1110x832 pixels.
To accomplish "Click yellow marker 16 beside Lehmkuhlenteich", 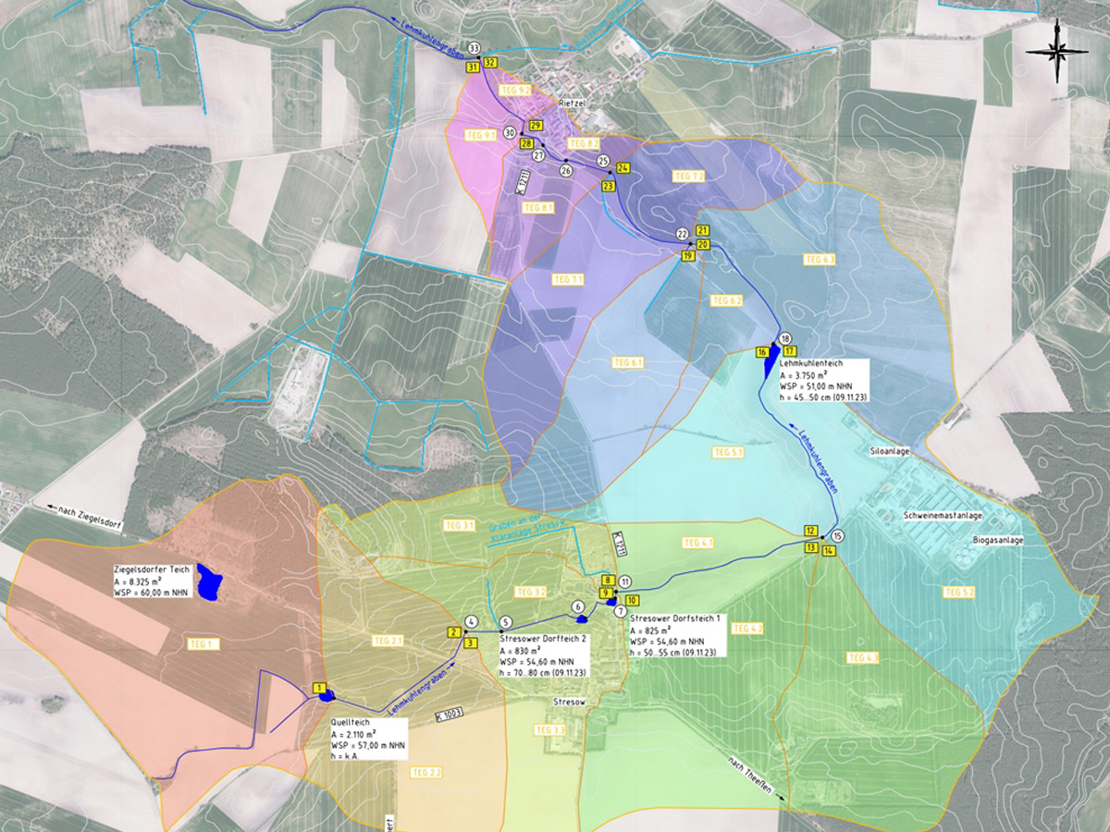I will point(761,352).
